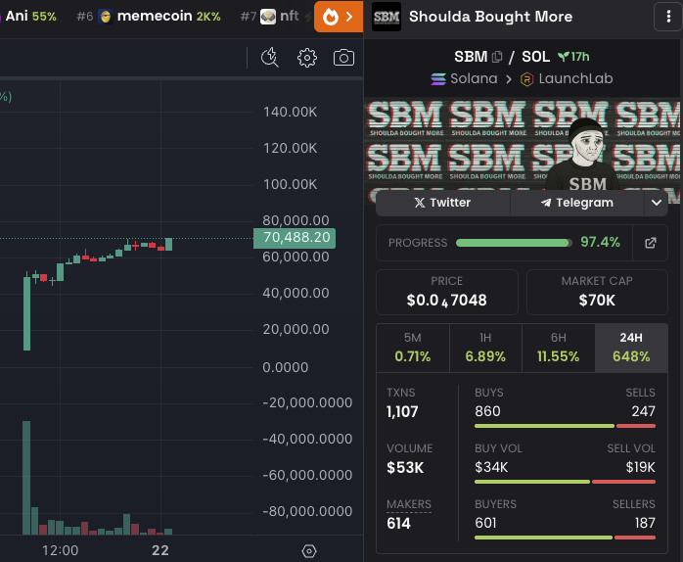This screenshot has width=683, height=562.
Task: Click the buyers/sellers ratio bar
Action: coord(565,538)
